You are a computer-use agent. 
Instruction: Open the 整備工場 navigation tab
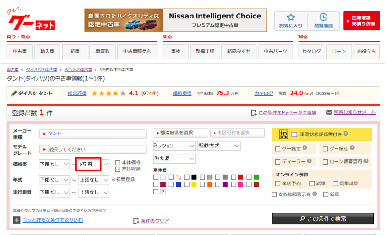[x=205, y=52]
